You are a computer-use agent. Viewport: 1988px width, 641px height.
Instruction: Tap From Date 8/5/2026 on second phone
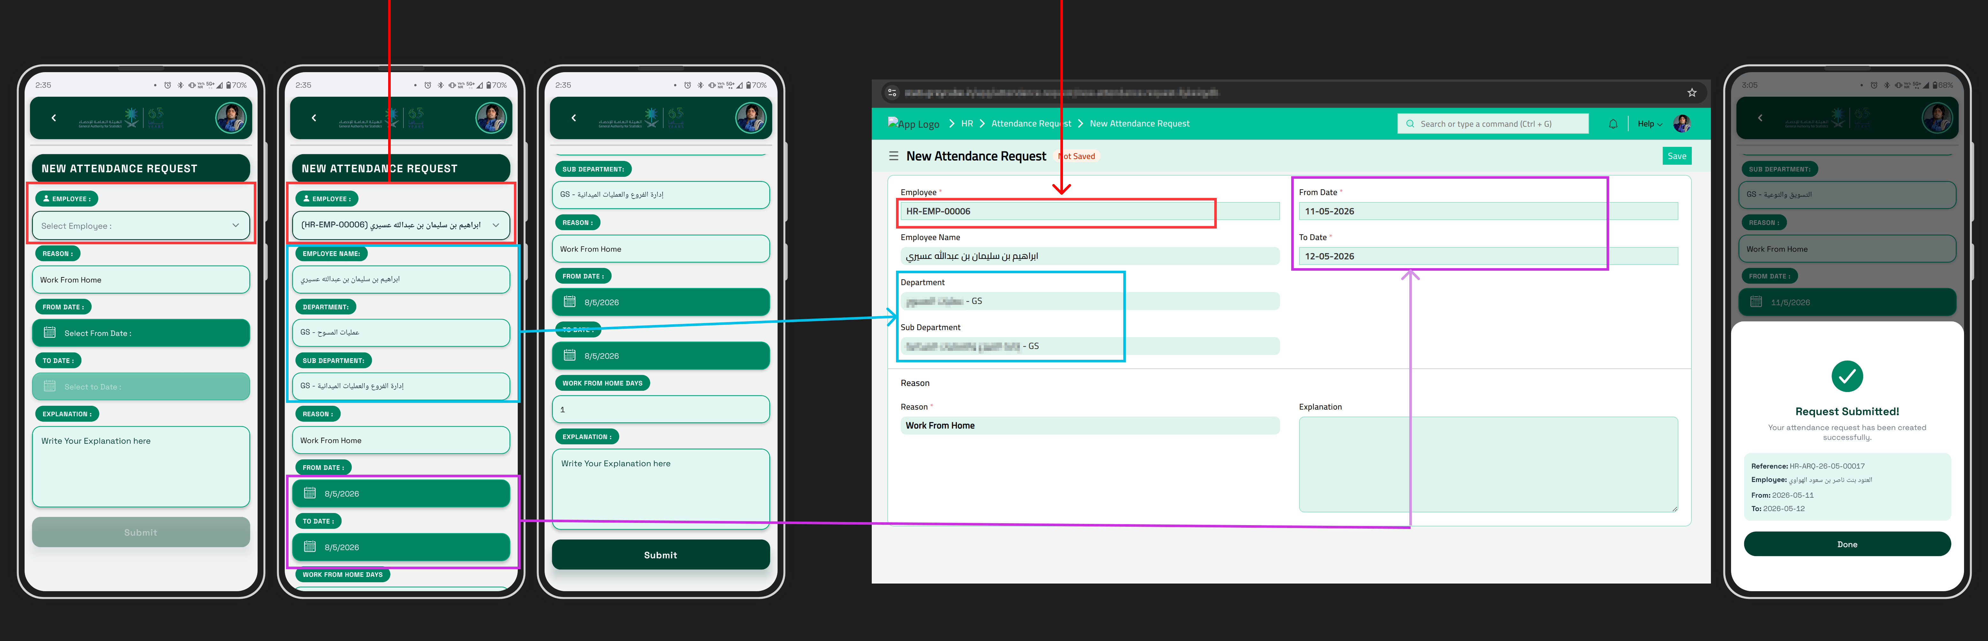[x=401, y=494]
